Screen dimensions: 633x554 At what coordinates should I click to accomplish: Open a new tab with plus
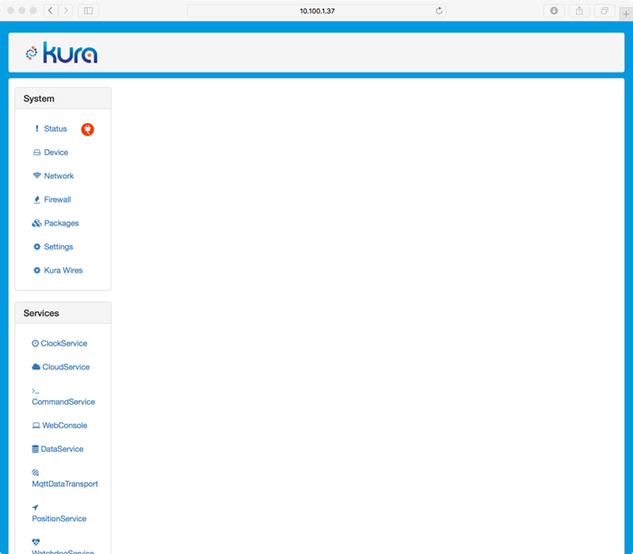click(x=626, y=14)
